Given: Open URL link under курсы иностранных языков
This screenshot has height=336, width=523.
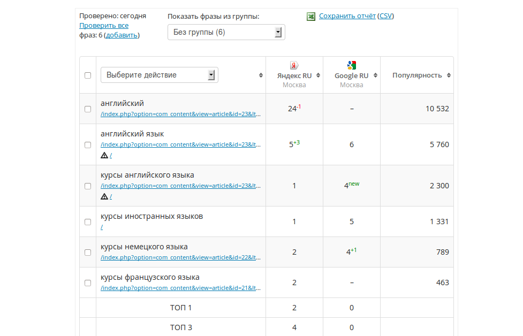Looking at the screenshot, I should pyautogui.click(x=102, y=227).
